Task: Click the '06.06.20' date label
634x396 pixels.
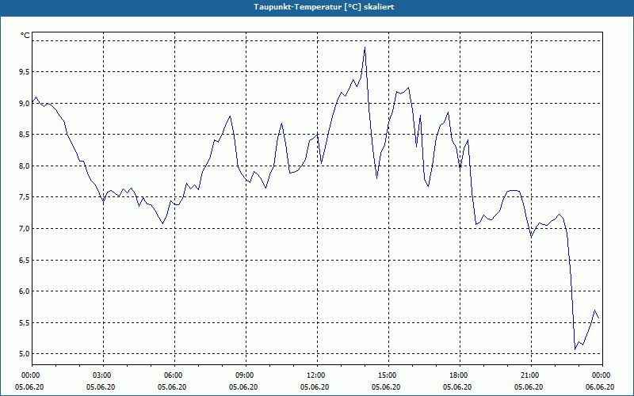Action: click(600, 387)
